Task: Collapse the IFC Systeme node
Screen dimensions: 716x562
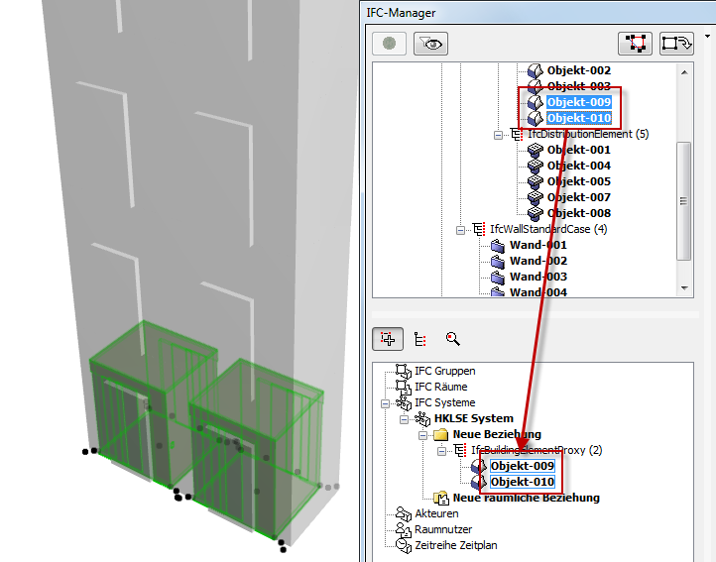Action: (385, 403)
